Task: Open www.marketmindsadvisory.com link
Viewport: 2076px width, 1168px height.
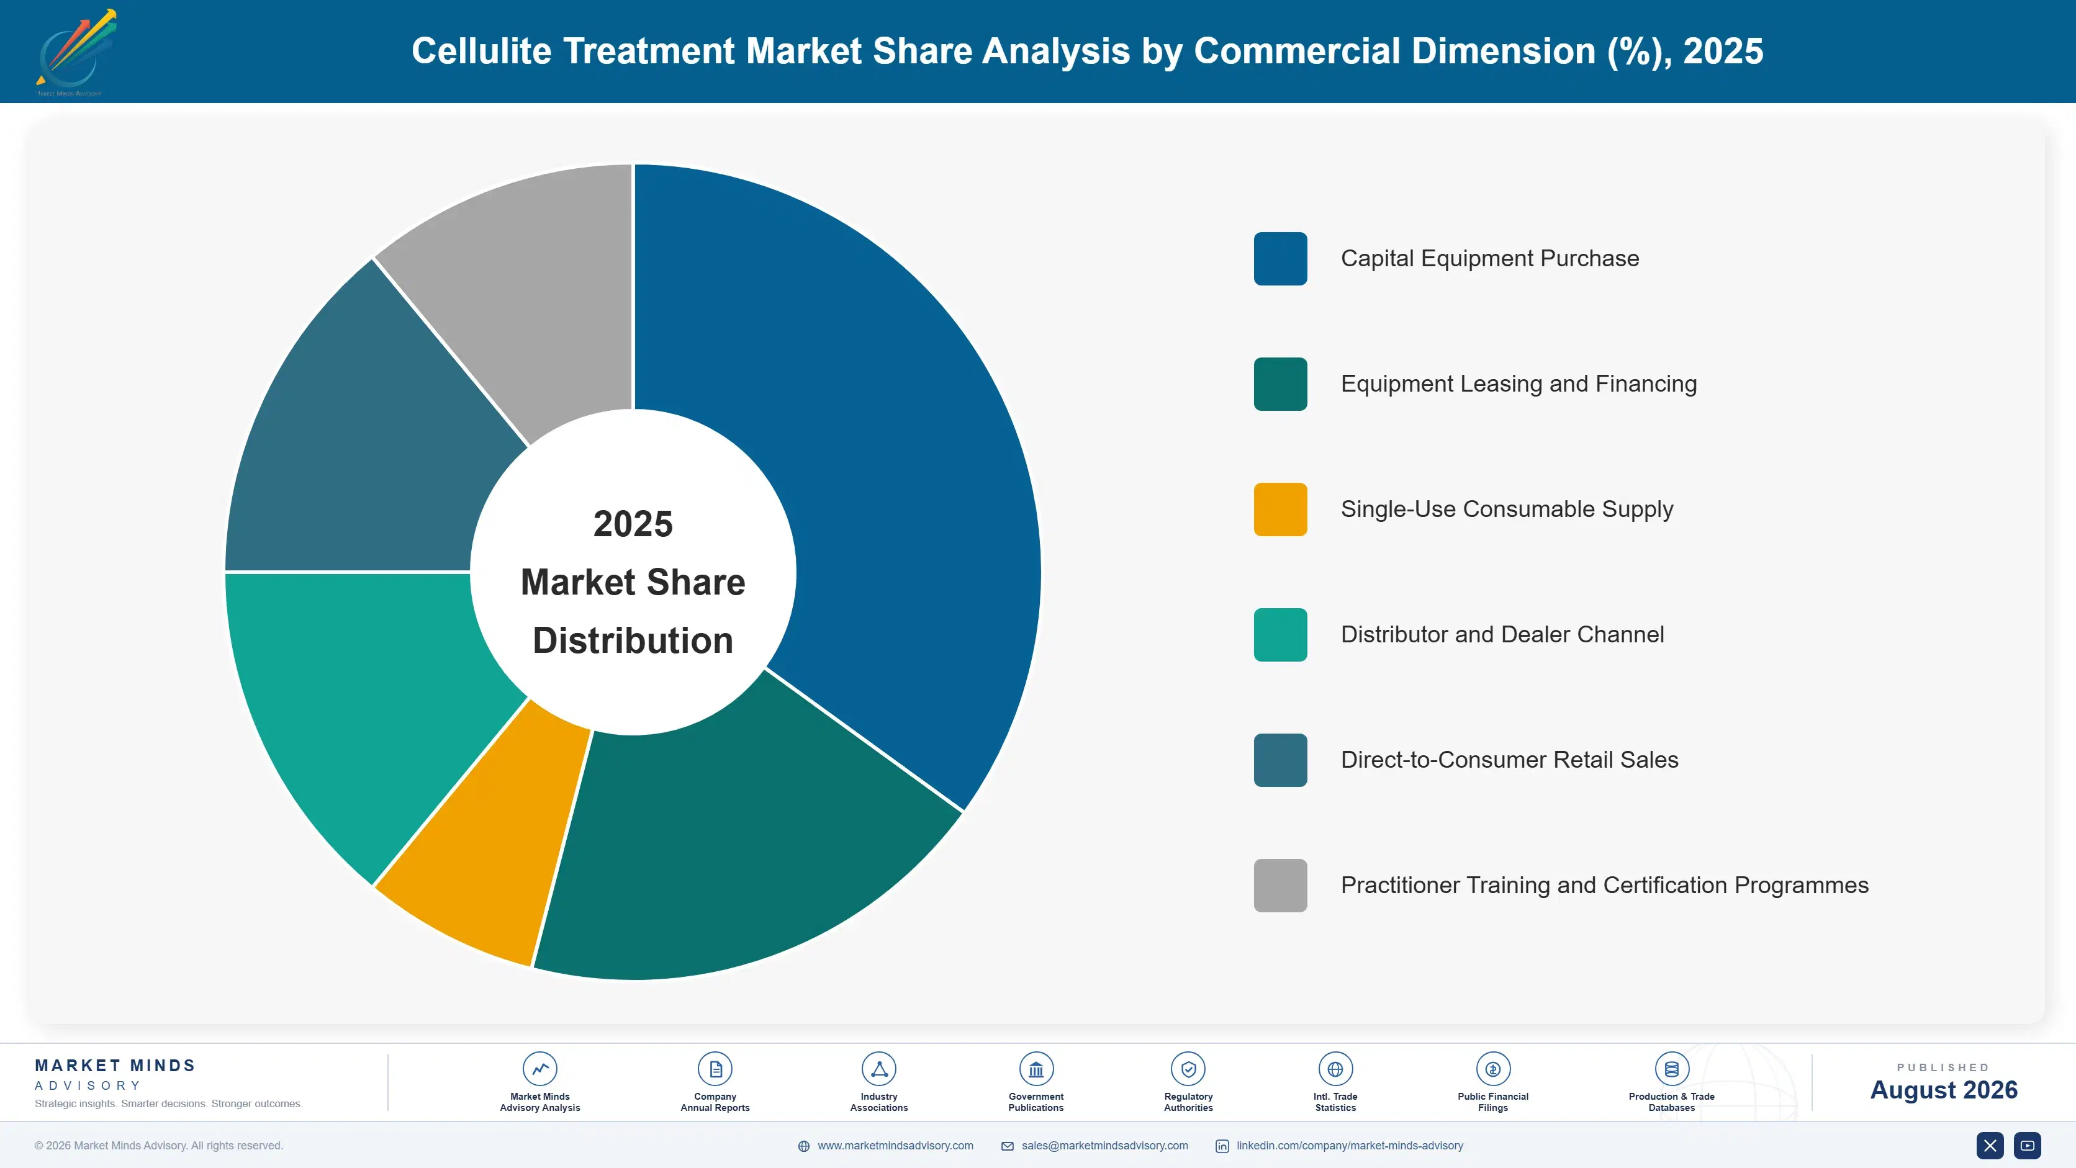Action: [x=895, y=1146]
